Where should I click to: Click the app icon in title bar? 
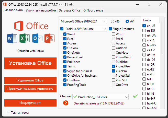pyautogui.click(x=4, y=5)
